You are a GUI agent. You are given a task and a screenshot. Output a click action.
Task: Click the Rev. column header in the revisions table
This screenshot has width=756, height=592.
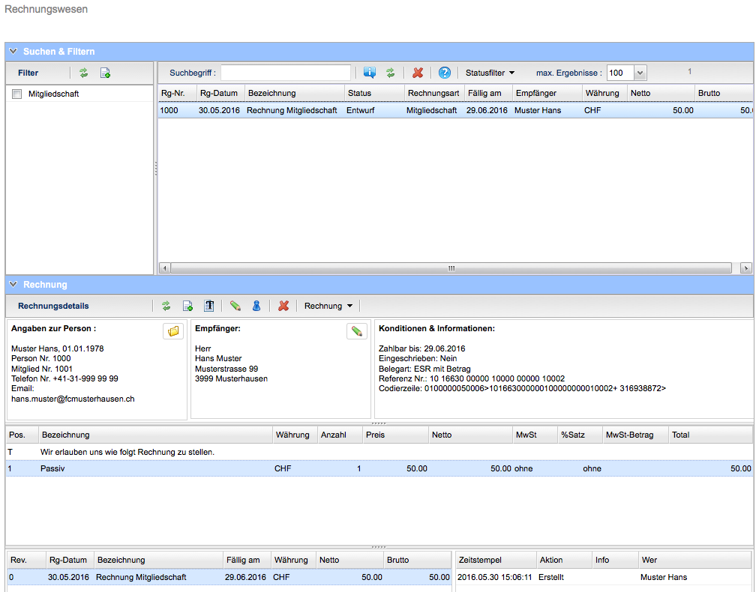[x=26, y=560]
